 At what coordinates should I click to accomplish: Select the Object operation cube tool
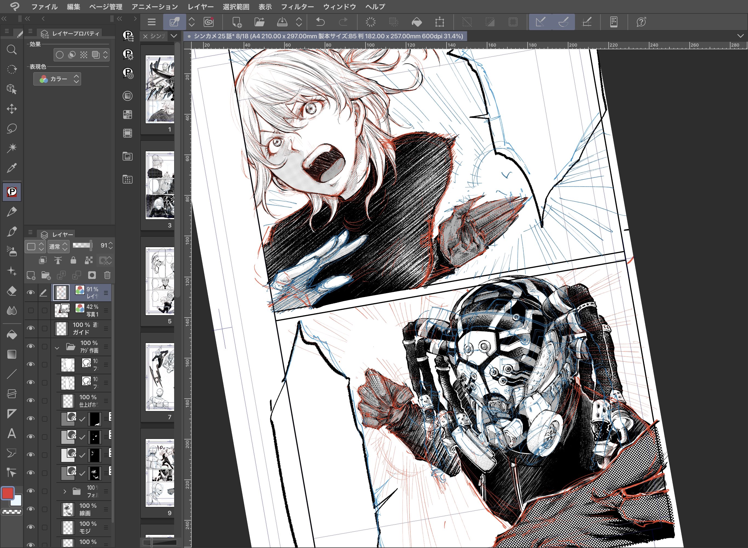11,89
